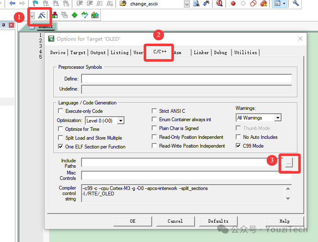Insert bookmark using the blue flag icon
This screenshot has width=318, height=242.
pos(36,3)
